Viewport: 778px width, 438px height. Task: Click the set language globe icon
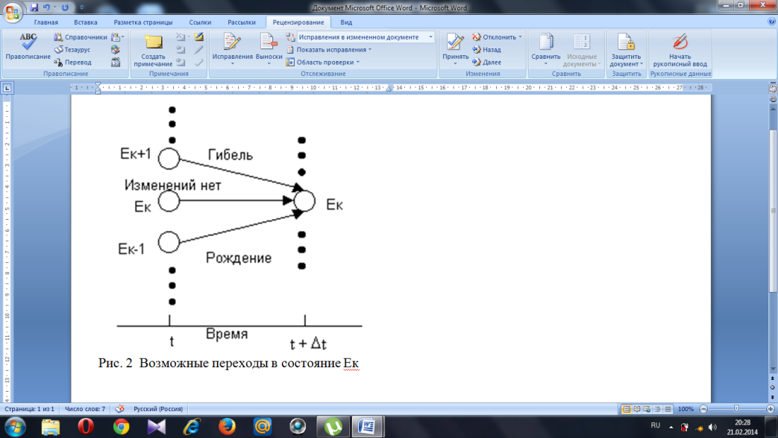coord(116,50)
